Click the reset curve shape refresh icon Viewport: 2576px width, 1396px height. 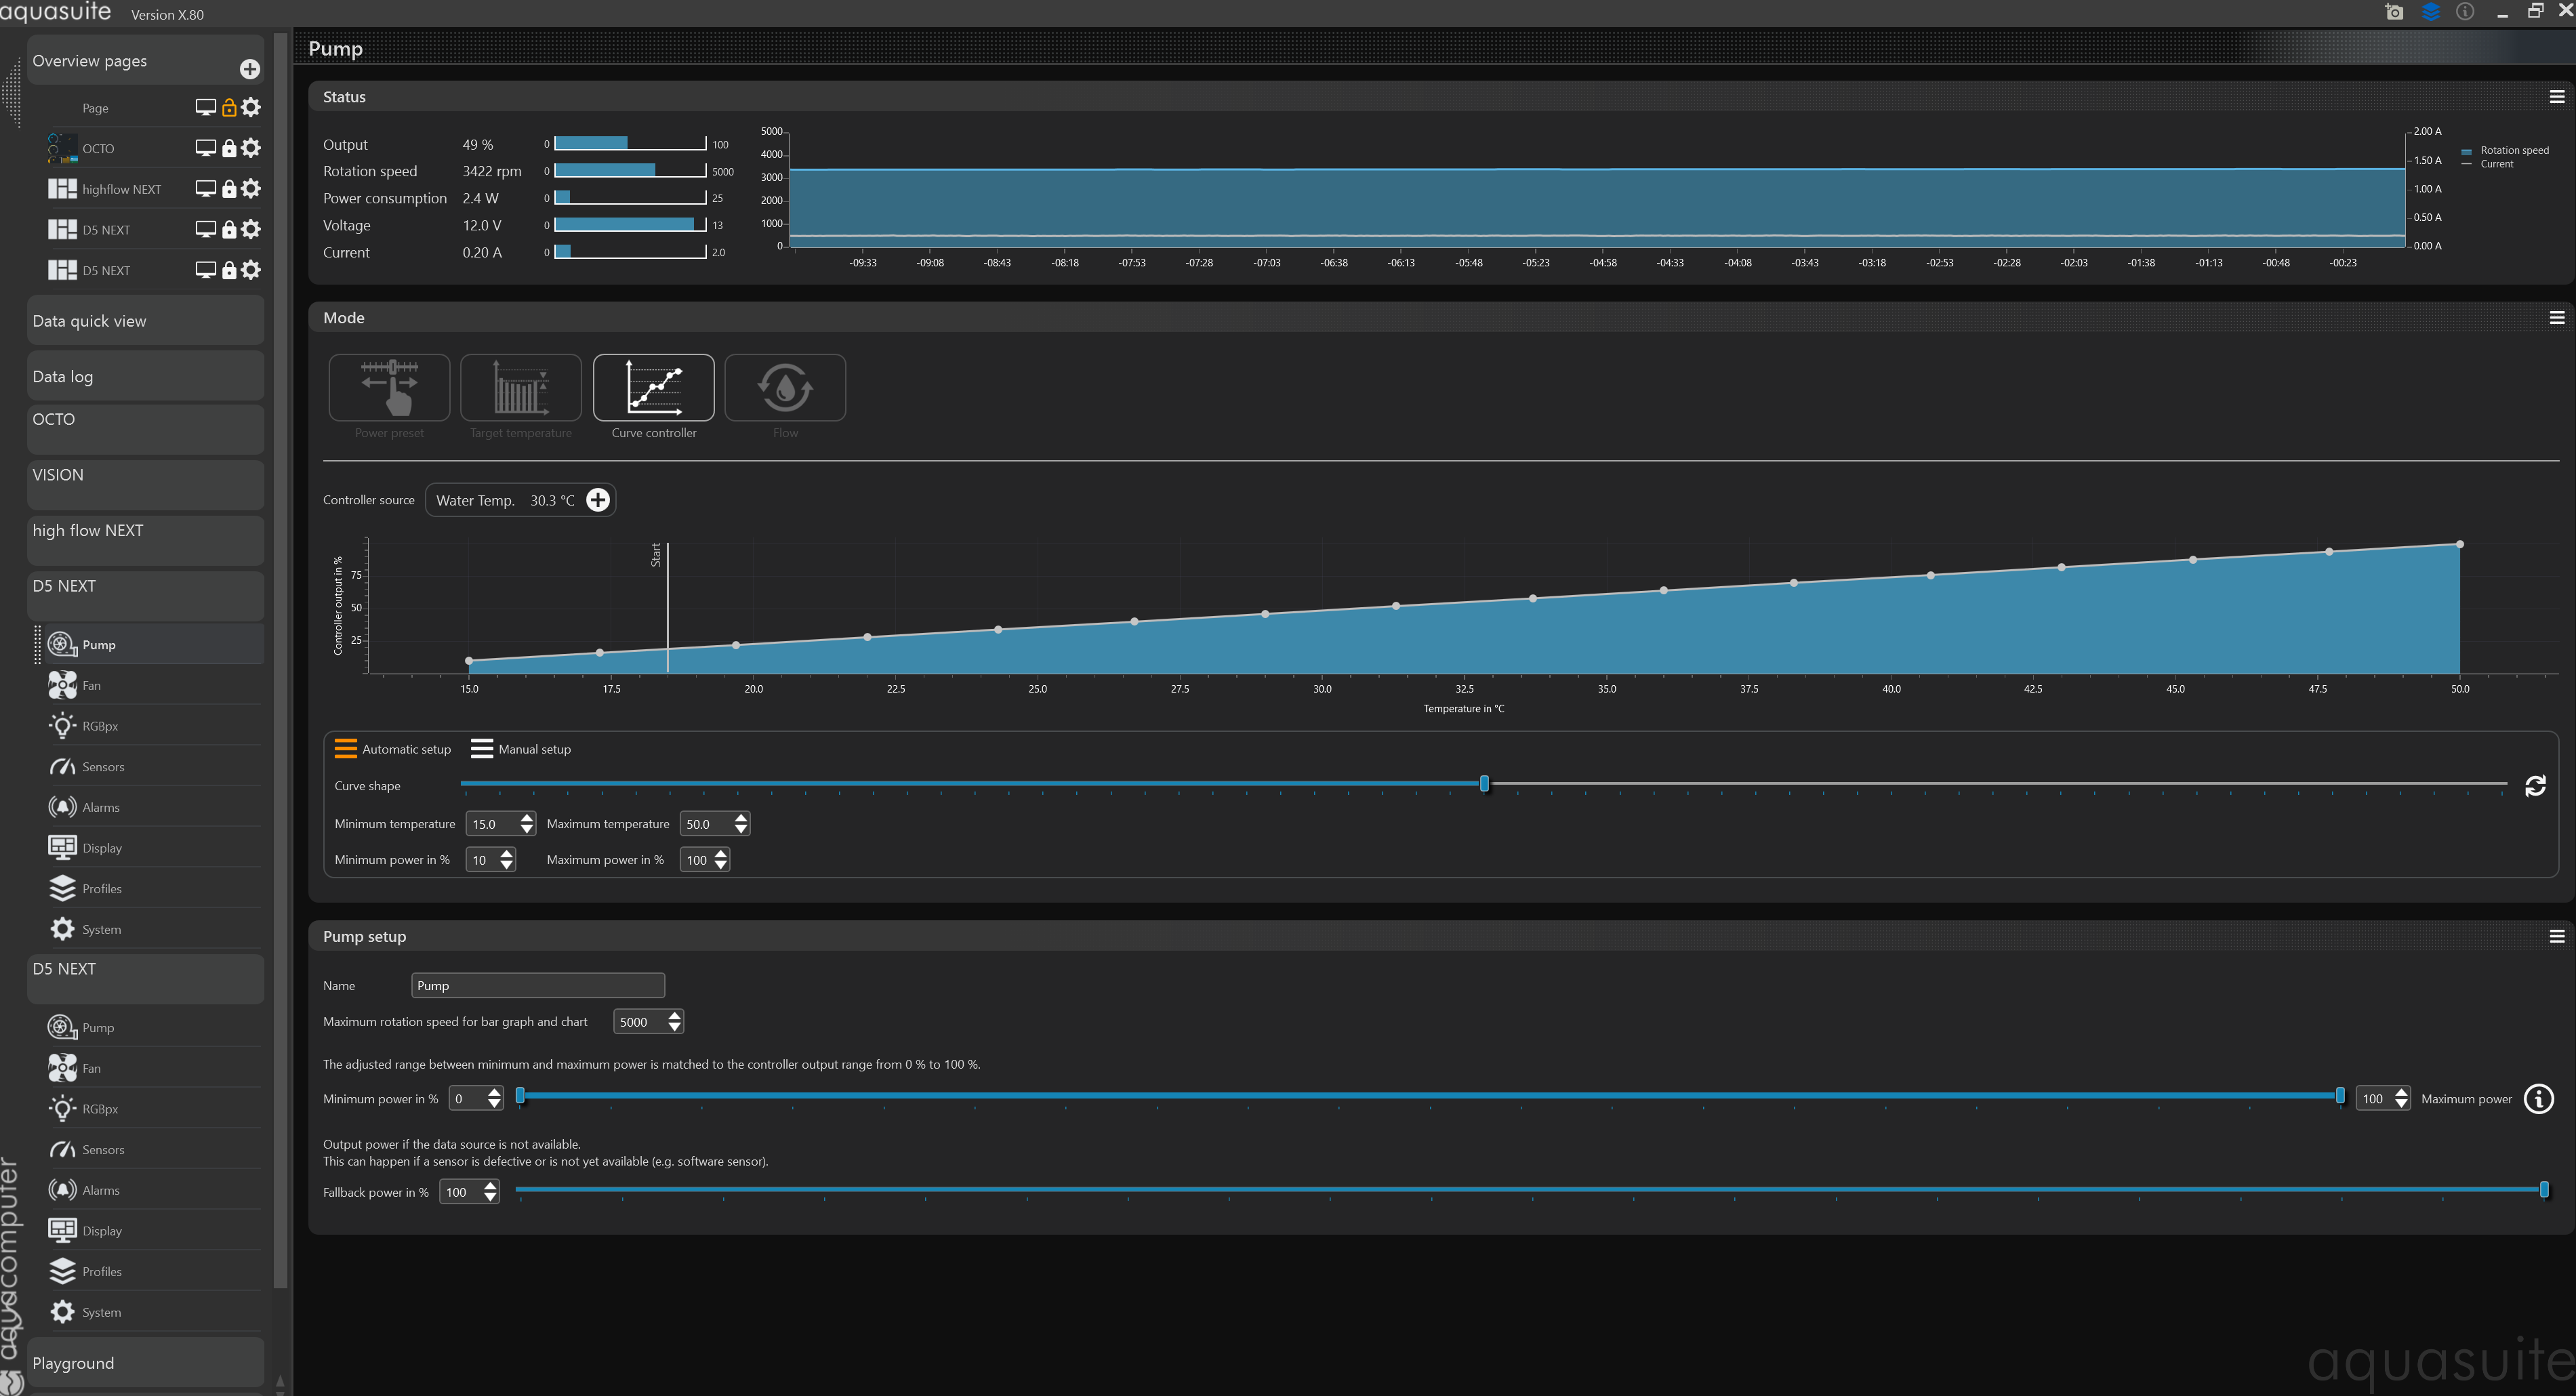coord(2535,786)
